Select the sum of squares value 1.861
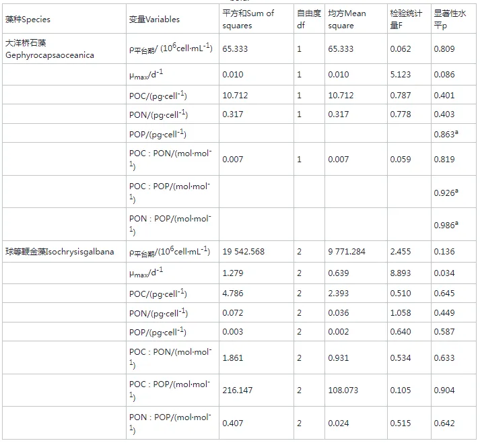480x443 pixels. pos(232,358)
